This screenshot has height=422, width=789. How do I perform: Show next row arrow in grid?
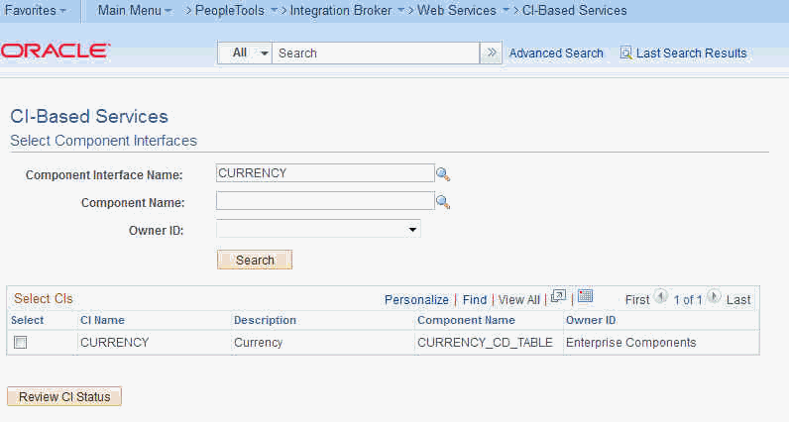pos(714,297)
